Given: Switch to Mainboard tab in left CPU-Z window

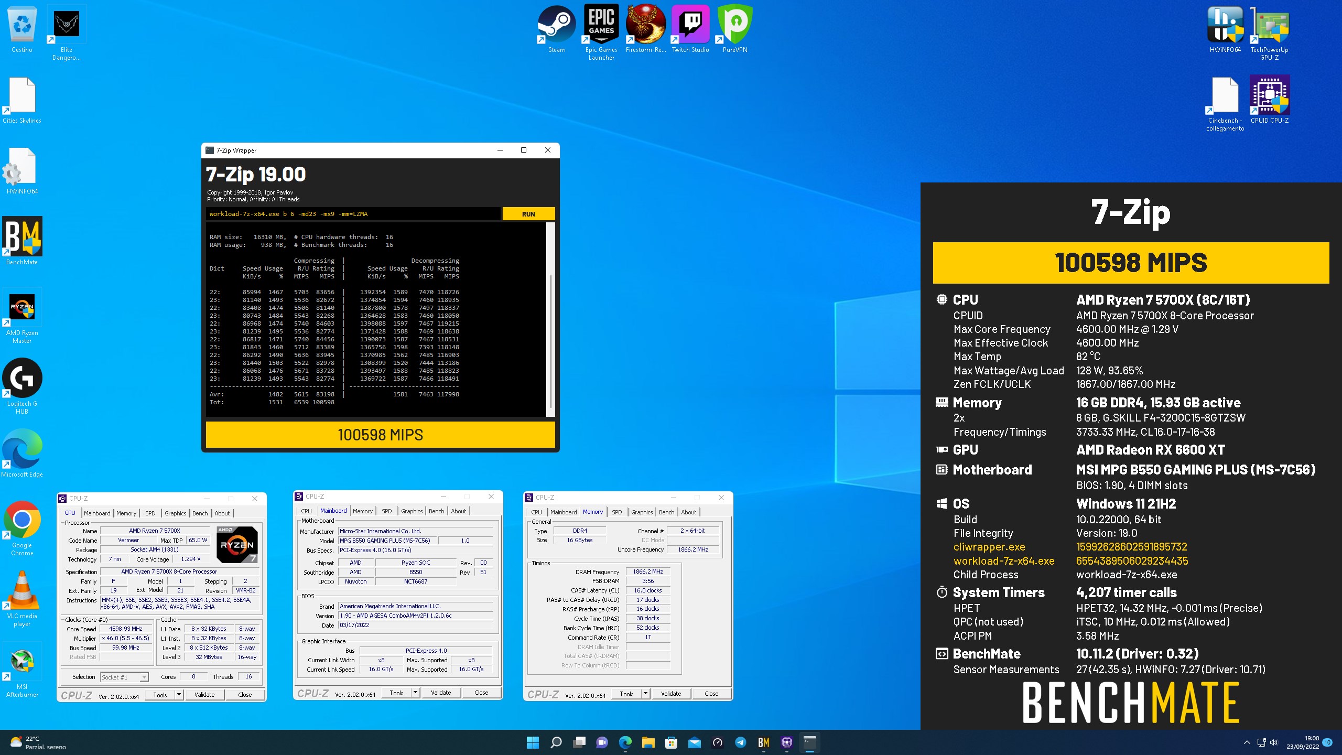Looking at the screenshot, I should 97,513.
